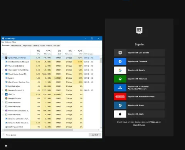Switch to the App history tab
185x150 pixels.
(x=27, y=46)
